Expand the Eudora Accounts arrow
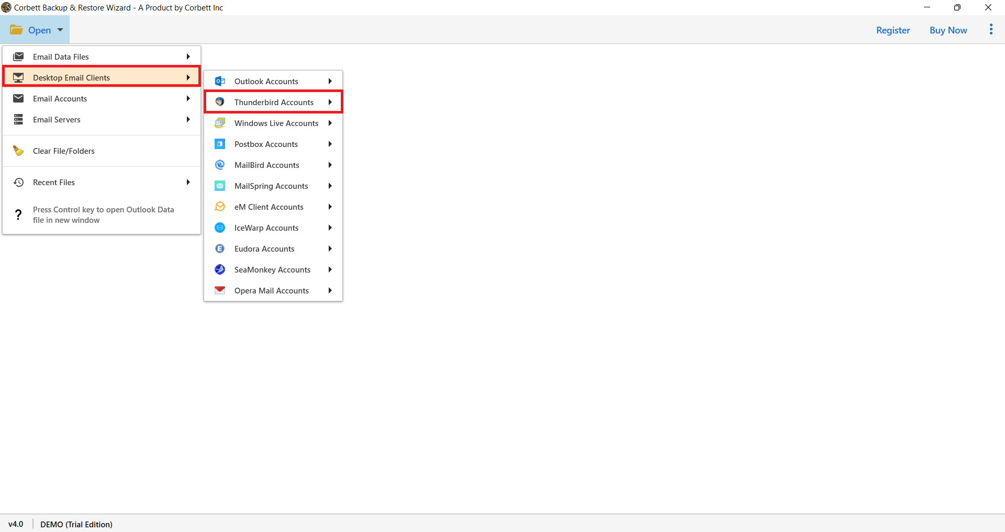Image resolution: width=1005 pixels, height=532 pixels. pyautogui.click(x=330, y=248)
